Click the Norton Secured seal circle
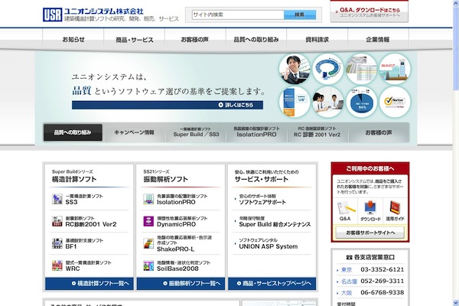 pyautogui.click(x=395, y=102)
